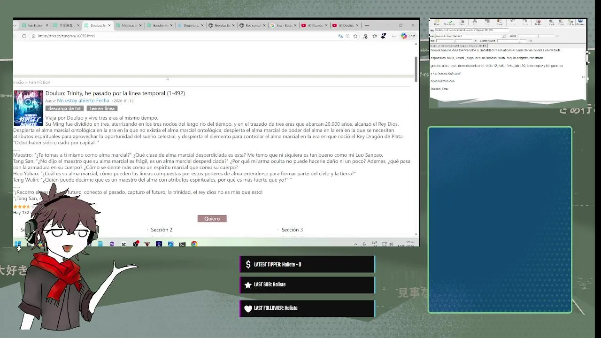Click the Title input field in the reader
The width and height of the screenshot is (601, 338).
(471, 30)
